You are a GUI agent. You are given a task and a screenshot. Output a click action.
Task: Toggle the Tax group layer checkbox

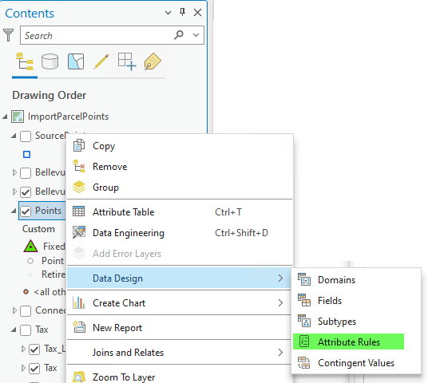(x=26, y=330)
